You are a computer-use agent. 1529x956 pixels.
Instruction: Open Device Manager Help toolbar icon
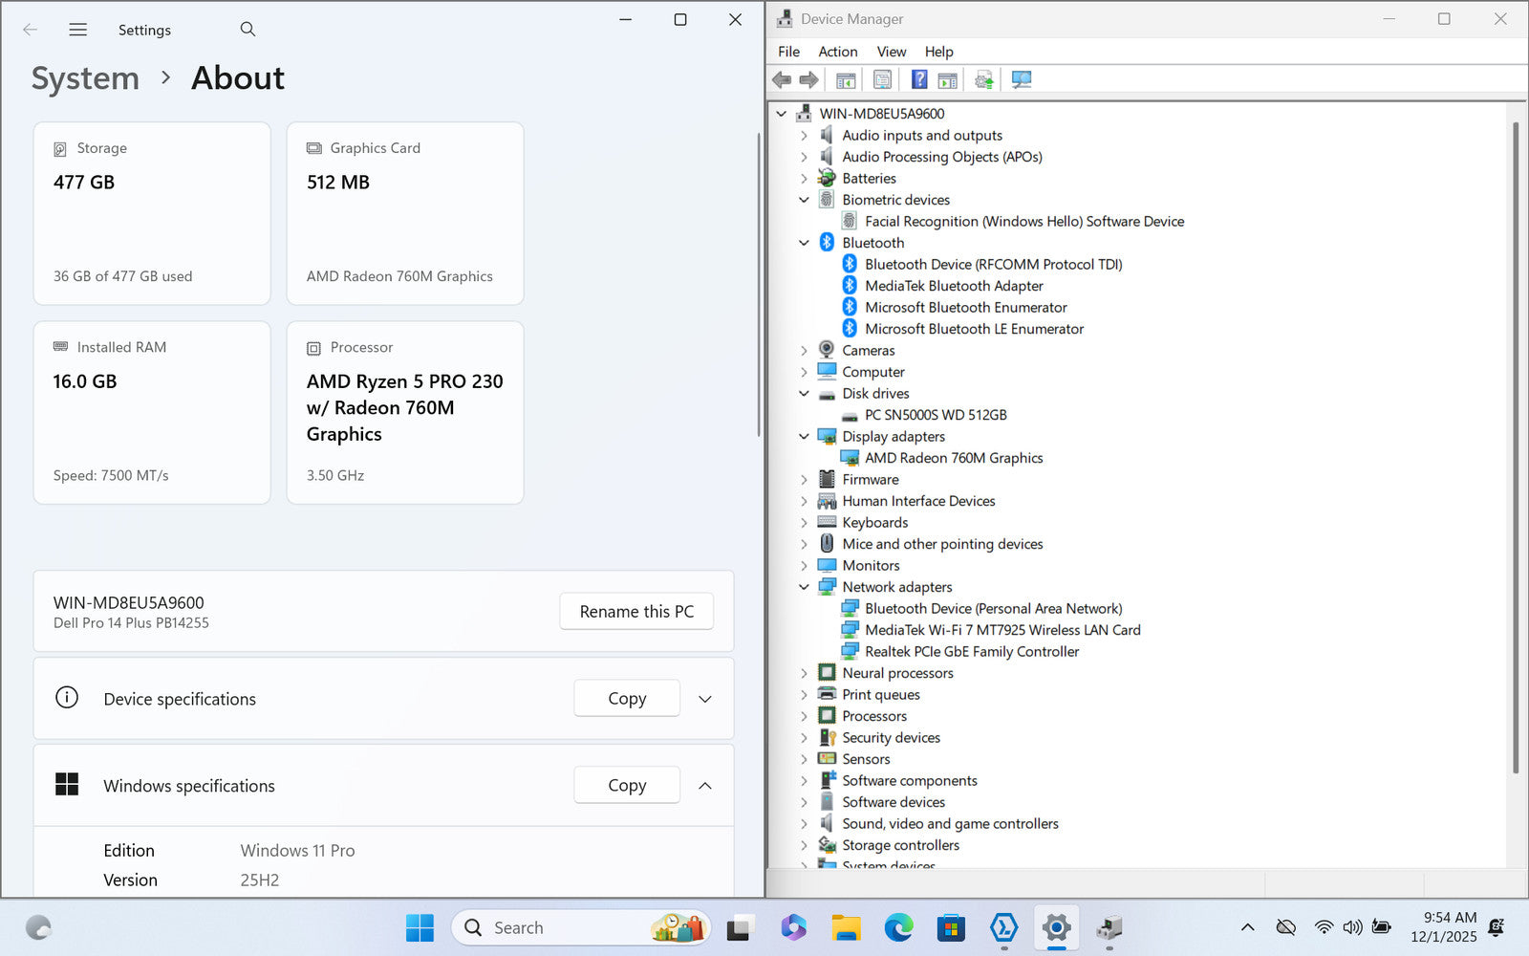click(x=918, y=79)
